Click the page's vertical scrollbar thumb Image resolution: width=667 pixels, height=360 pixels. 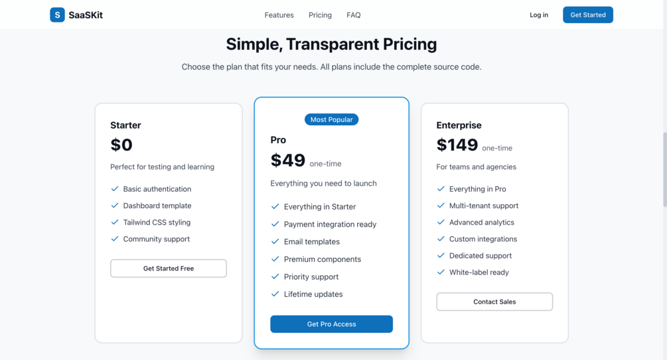coord(664,169)
